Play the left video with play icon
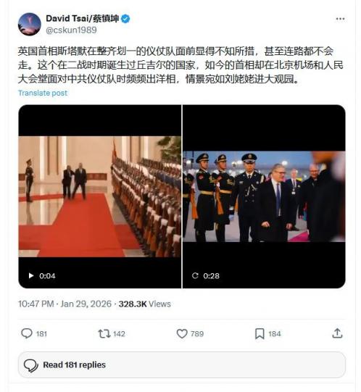Screen dimensions: 361x392 coord(31,276)
